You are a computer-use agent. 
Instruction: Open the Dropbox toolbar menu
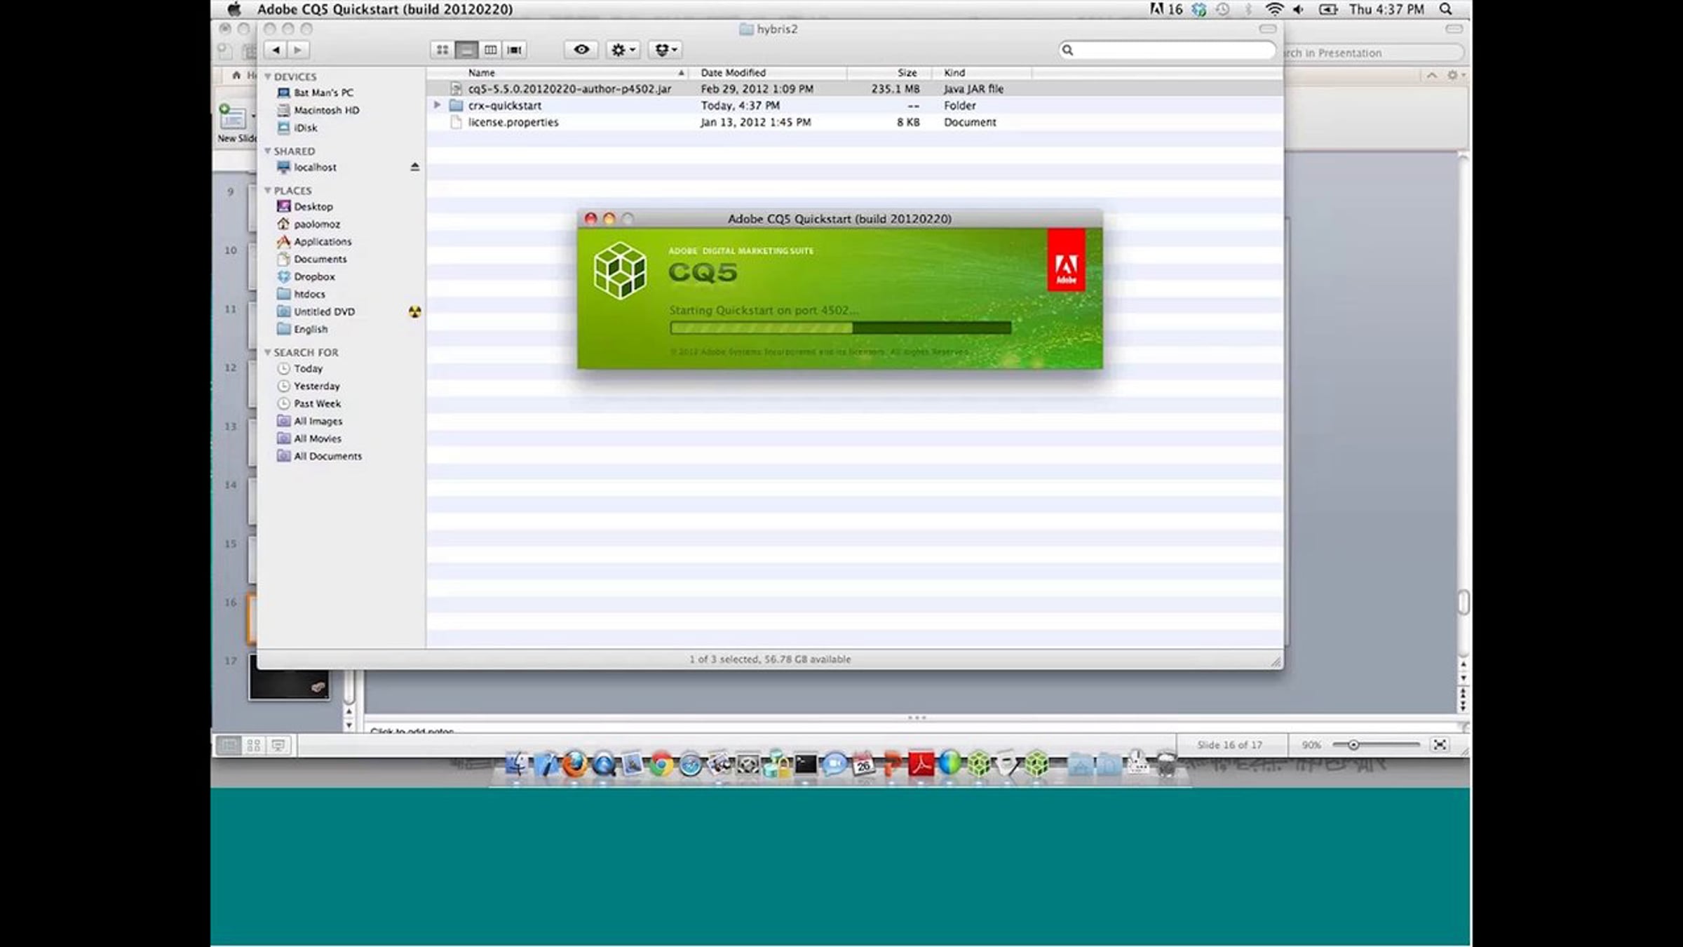pos(665,50)
